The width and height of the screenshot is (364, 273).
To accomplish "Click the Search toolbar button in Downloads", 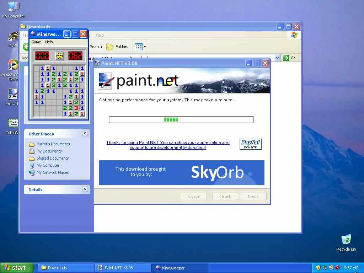I will pyautogui.click(x=96, y=47).
